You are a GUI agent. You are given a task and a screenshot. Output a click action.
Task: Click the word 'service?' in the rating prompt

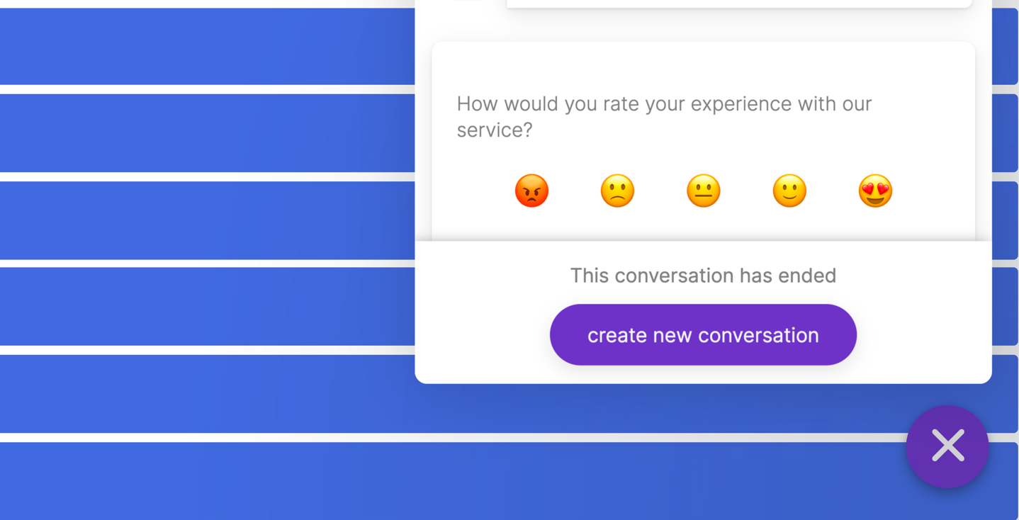point(494,130)
